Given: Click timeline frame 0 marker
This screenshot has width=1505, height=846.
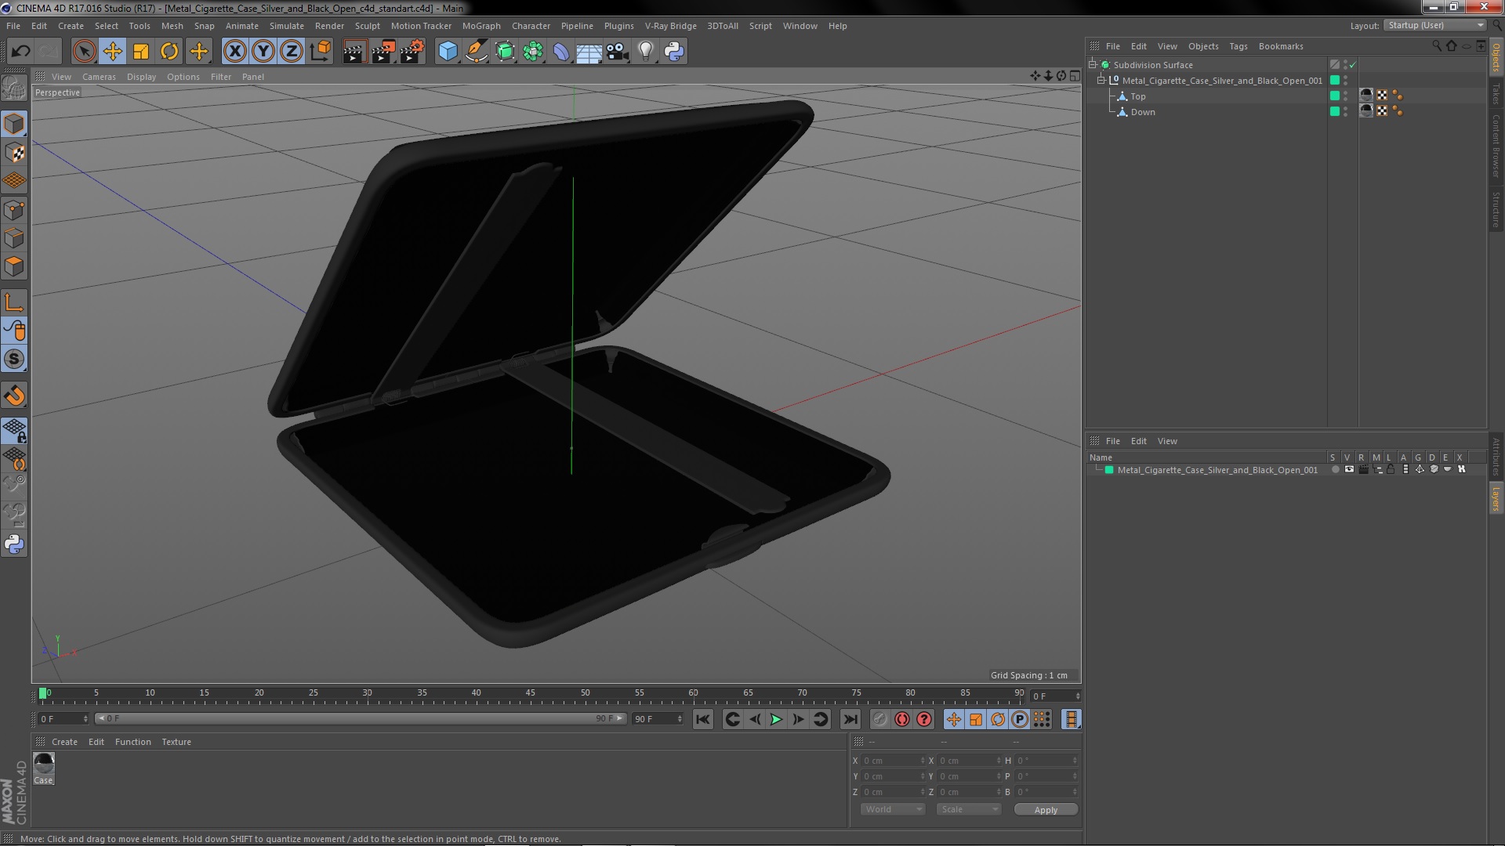Looking at the screenshot, I should 42,692.
